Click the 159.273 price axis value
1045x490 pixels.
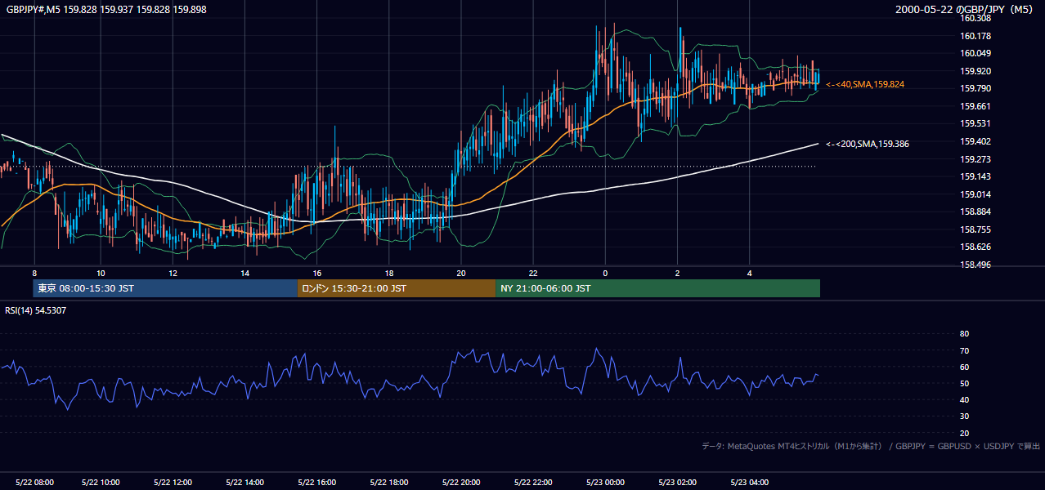coord(975,159)
